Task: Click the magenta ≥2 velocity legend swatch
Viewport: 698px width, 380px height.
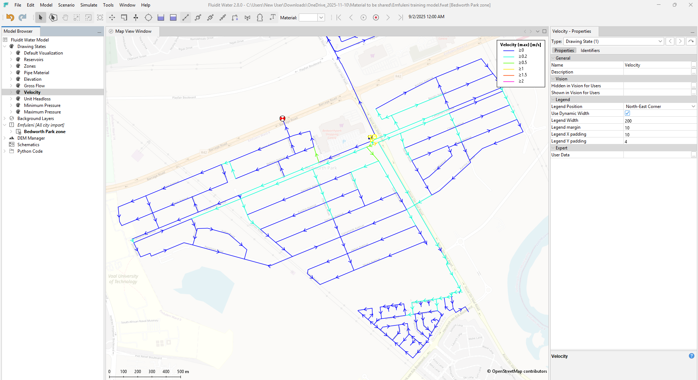Action: coord(508,81)
